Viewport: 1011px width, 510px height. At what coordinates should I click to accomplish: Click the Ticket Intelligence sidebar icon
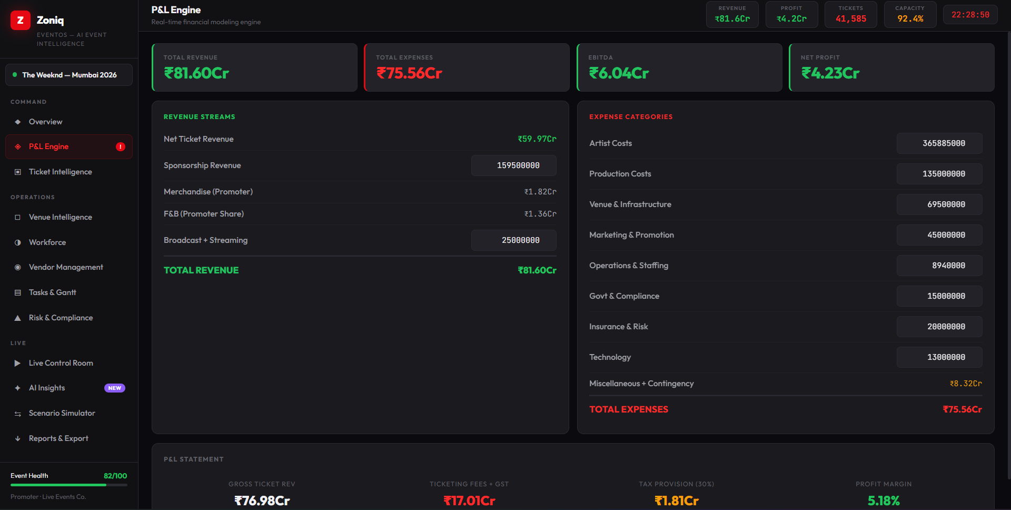click(18, 172)
